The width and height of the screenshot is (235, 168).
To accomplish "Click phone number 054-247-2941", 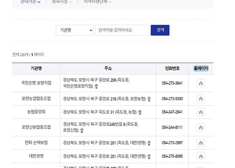I will 172,112.
